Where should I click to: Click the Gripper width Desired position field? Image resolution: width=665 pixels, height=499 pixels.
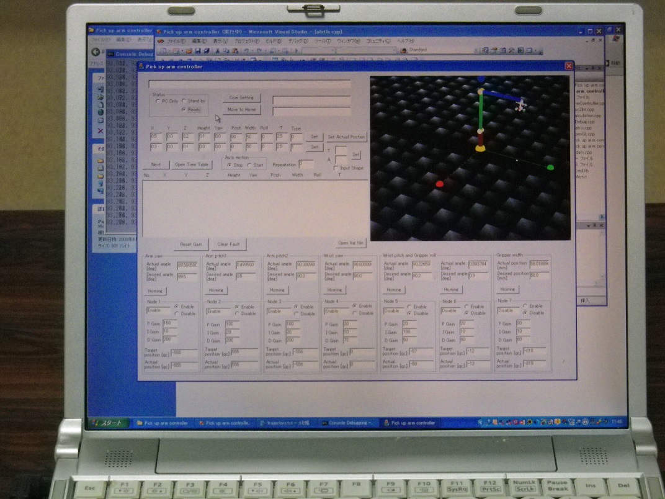coord(539,275)
